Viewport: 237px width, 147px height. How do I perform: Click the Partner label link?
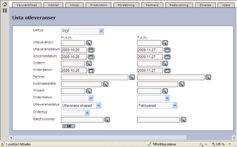pyautogui.click(x=39, y=77)
